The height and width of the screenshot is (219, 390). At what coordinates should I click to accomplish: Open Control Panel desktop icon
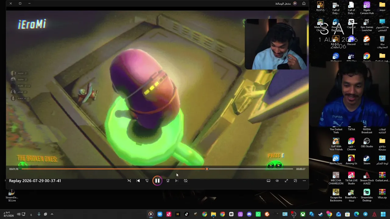pyautogui.click(x=382, y=160)
